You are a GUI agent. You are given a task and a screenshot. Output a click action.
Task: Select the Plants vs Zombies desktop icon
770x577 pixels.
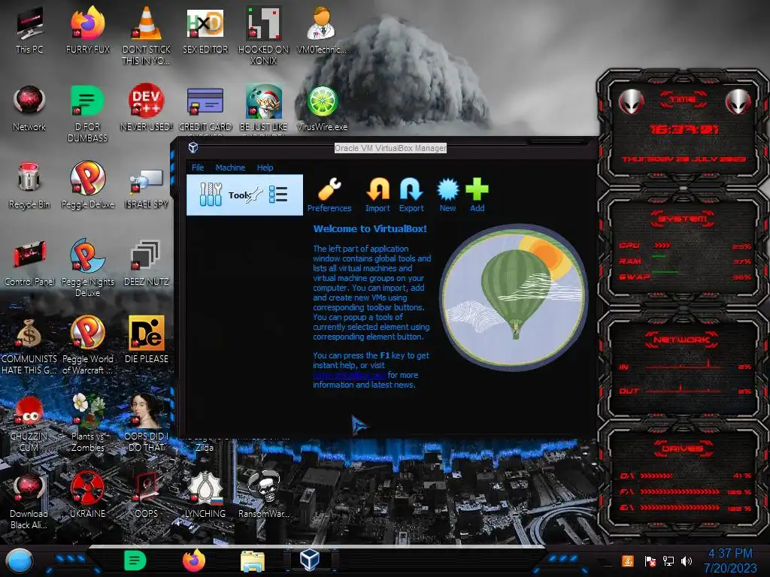point(87,422)
